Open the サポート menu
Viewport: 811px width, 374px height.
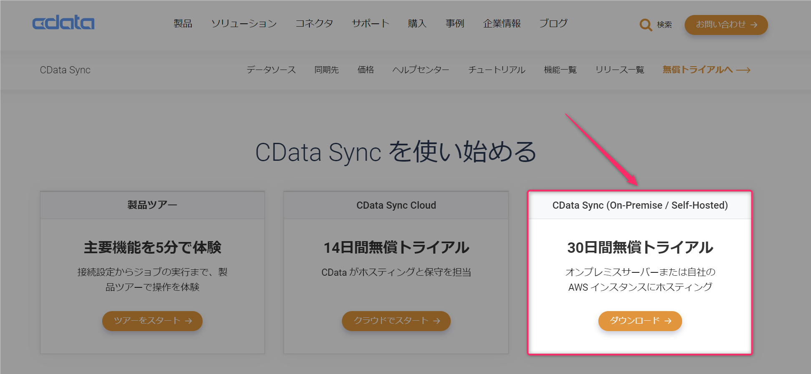[370, 24]
